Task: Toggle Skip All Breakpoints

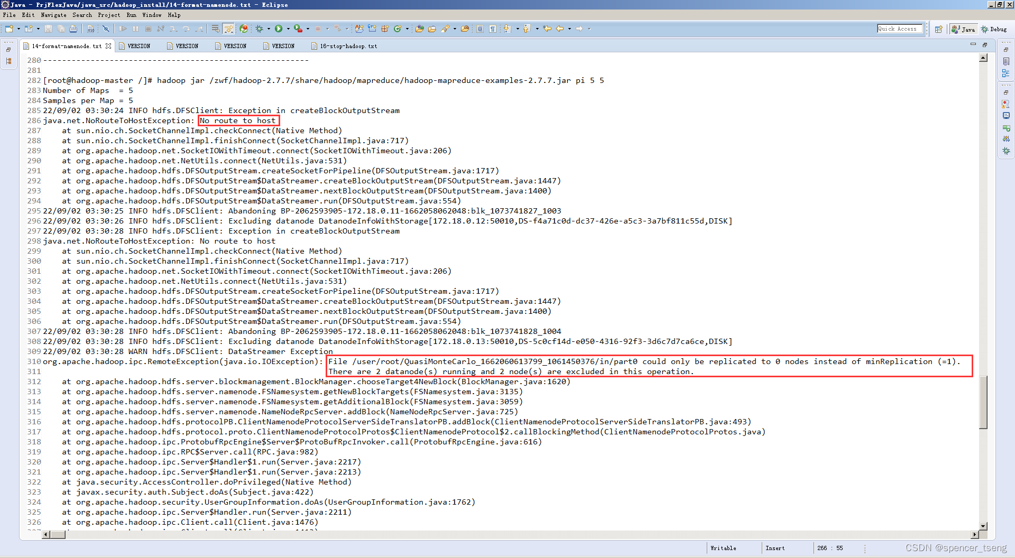Action: coord(107,29)
